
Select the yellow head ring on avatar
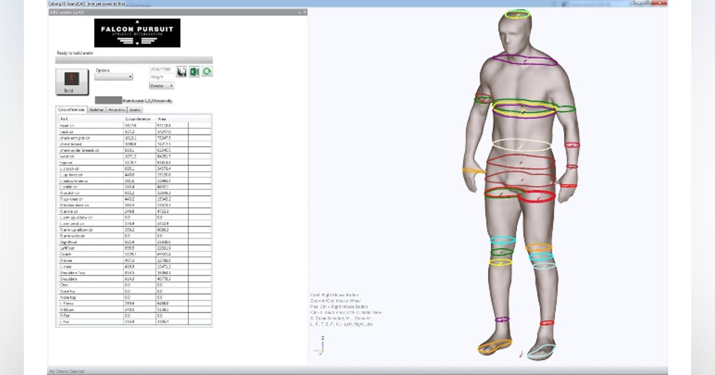[x=517, y=14]
